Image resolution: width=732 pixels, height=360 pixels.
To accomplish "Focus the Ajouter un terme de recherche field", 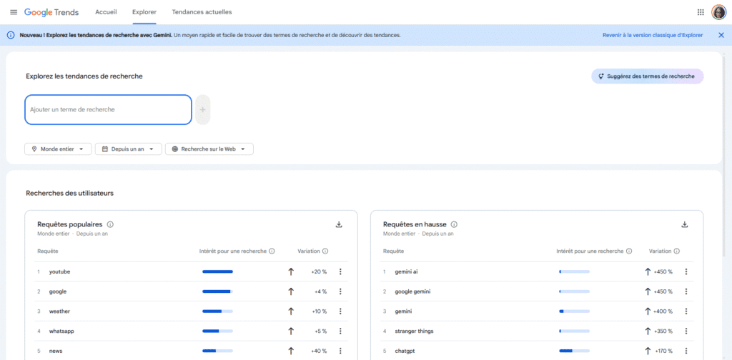I will pos(108,109).
